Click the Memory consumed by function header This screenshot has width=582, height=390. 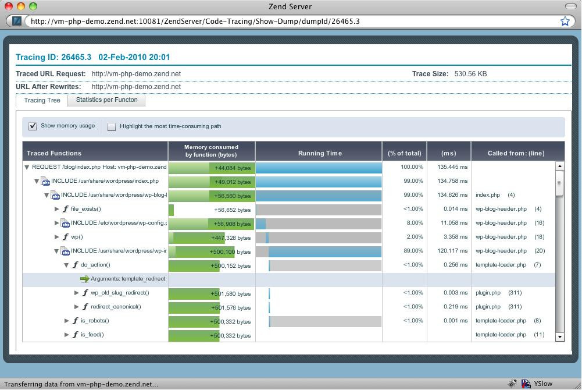click(212, 151)
